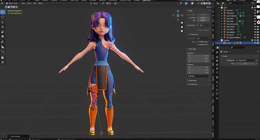Image resolution: width=260 pixels, height=140 pixels.
Task: Open the XYZ Euler rotation mode dropdown
Action: [x=198, y=76]
